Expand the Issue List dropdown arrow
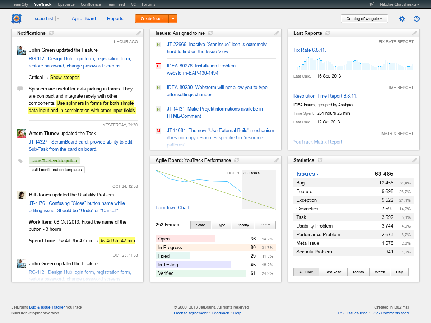This screenshot has height=323, width=431. (59, 19)
